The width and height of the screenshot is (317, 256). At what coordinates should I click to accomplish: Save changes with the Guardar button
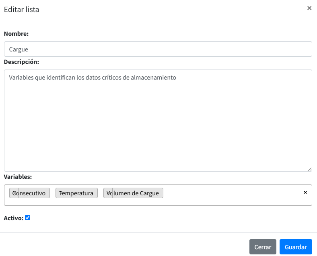[296, 247]
